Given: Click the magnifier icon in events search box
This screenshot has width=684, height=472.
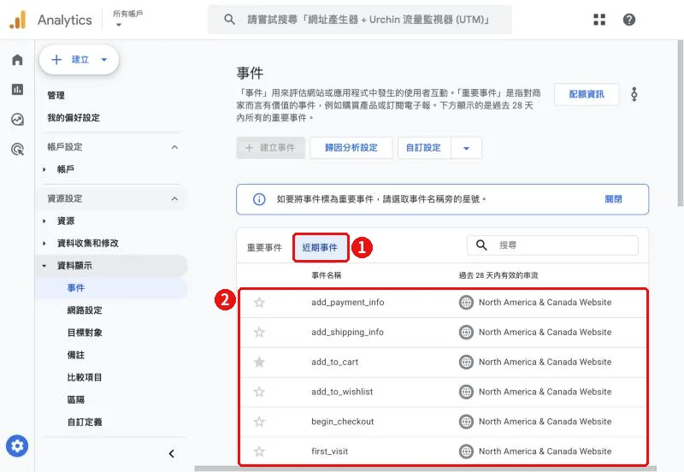Looking at the screenshot, I should (x=481, y=245).
